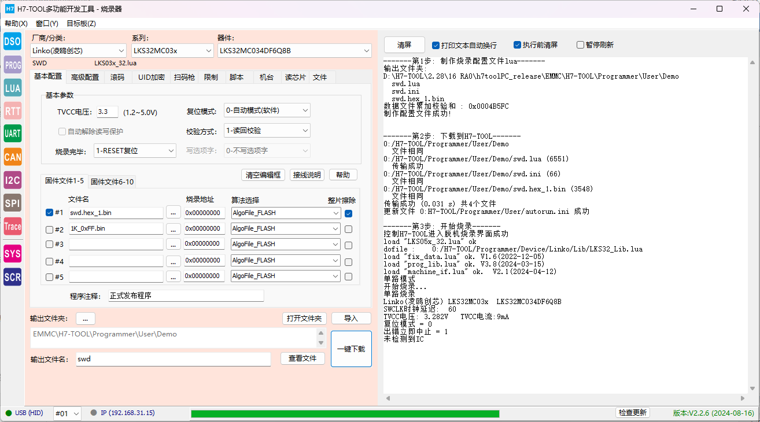Open the DSO oscilloscope sidebar icon
Image resolution: width=760 pixels, height=422 pixels.
coord(13,40)
